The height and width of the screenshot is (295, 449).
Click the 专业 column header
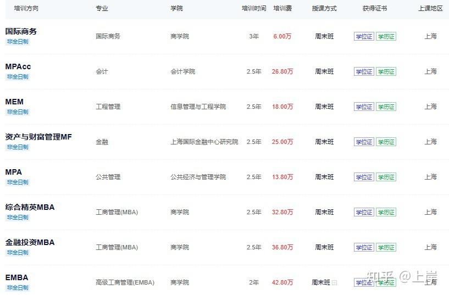click(x=102, y=8)
